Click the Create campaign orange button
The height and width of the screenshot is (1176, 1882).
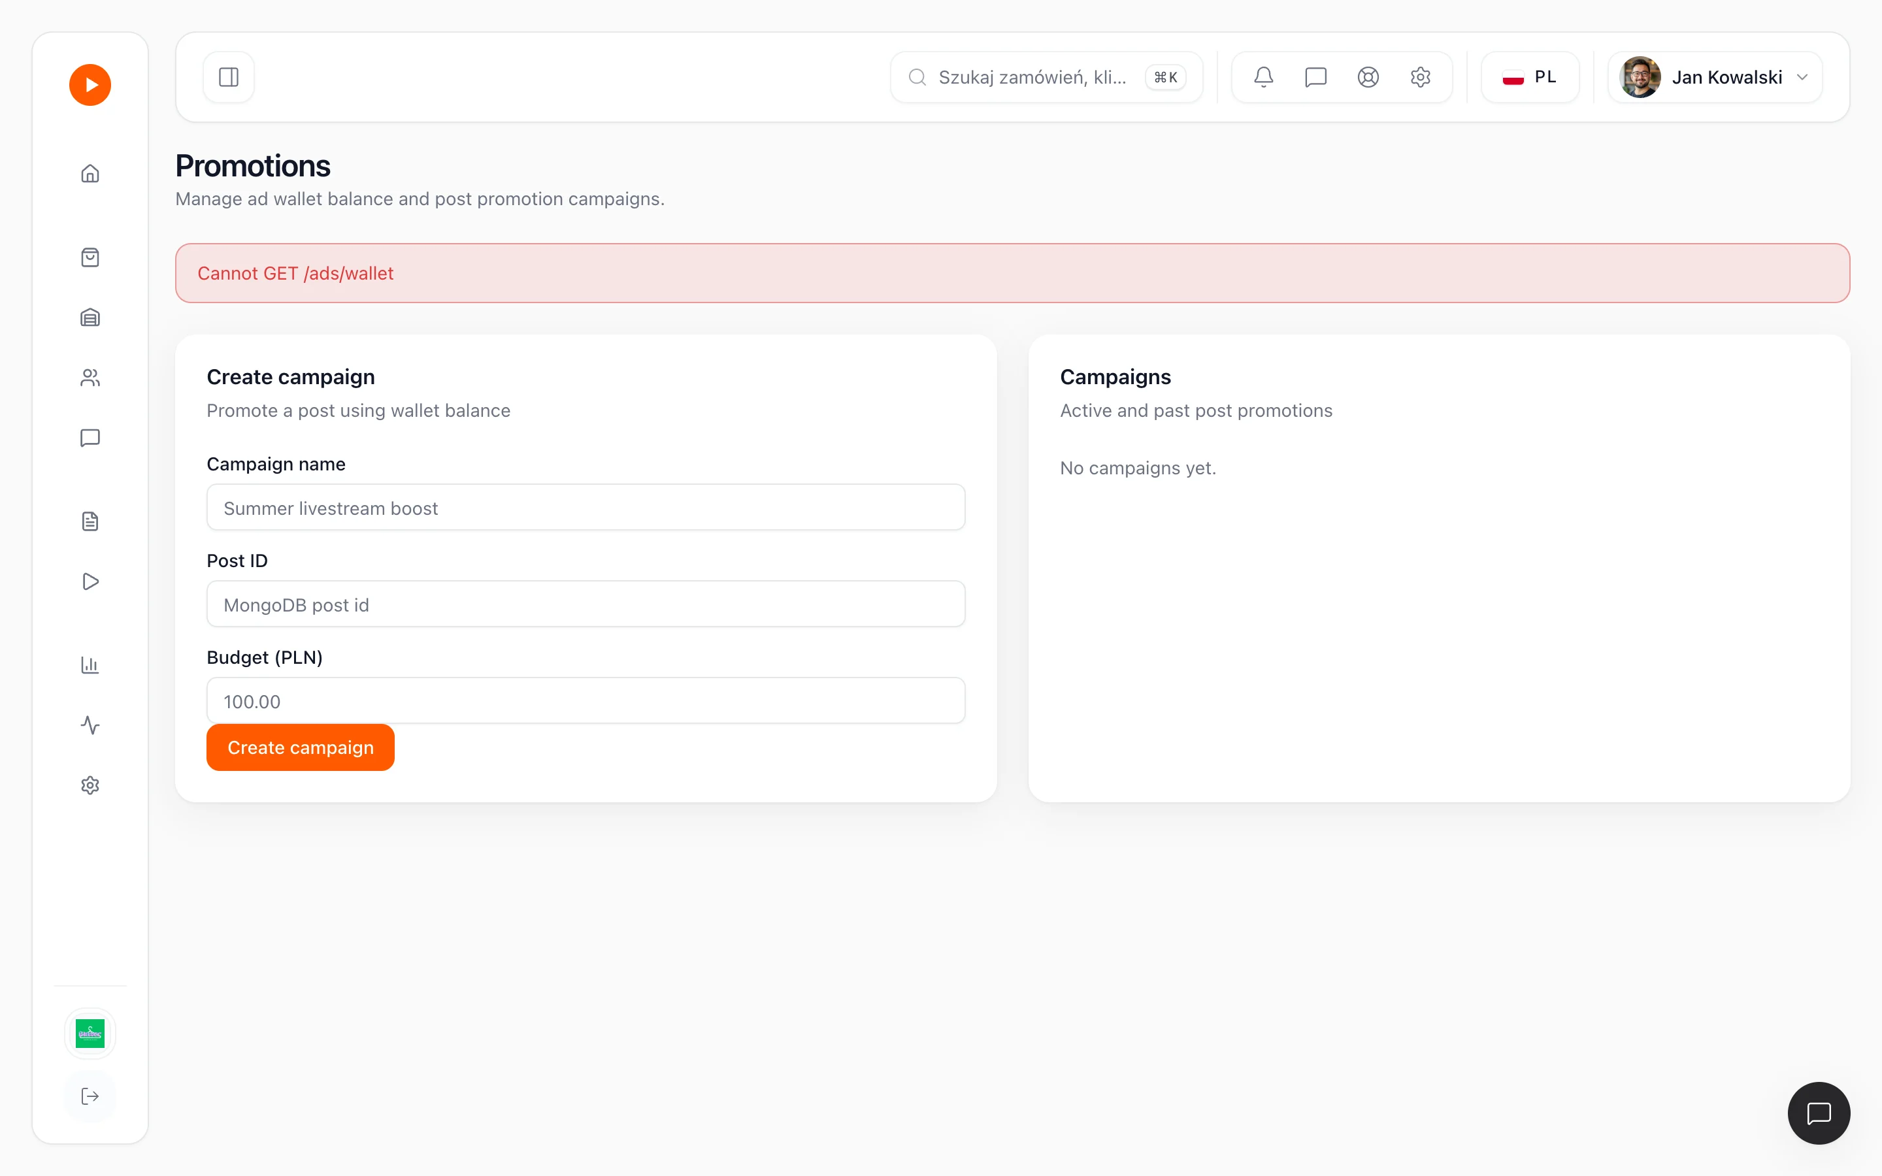point(300,747)
